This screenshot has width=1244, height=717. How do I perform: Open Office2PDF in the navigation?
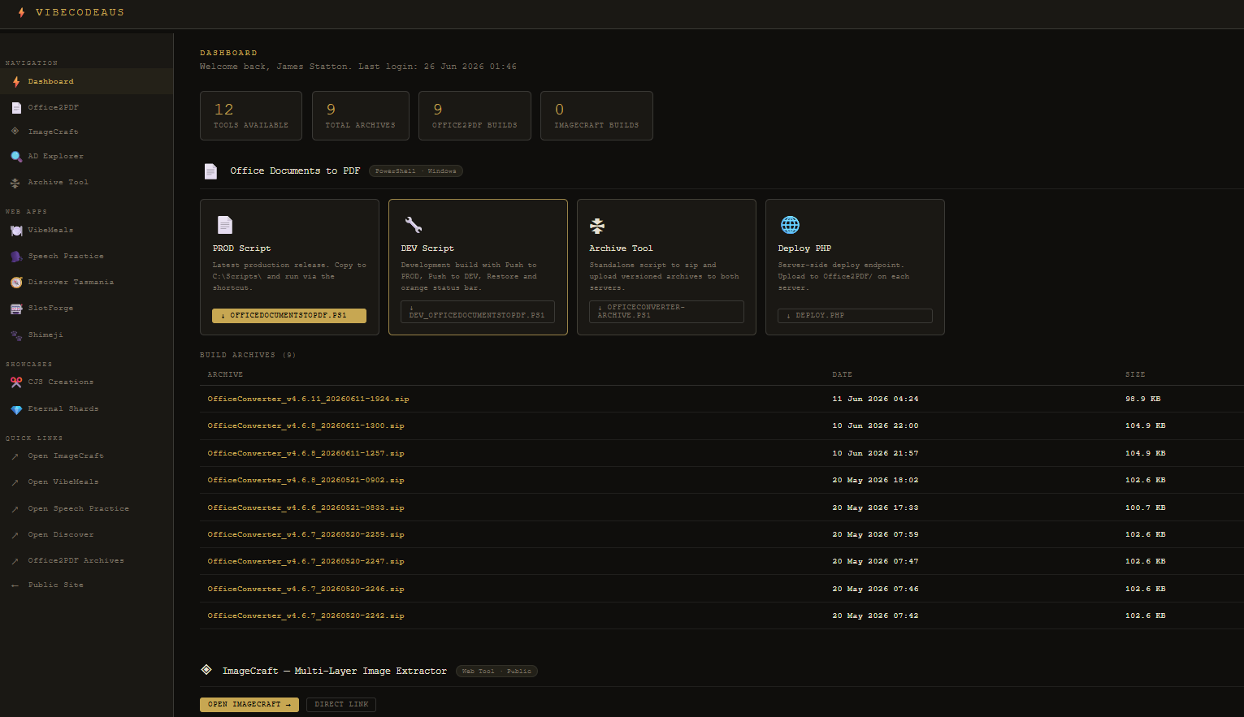click(x=86, y=107)
